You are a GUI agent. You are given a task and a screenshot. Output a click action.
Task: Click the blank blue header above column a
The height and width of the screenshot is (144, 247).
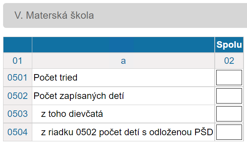(123, 45)
